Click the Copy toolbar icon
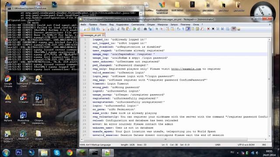This screenshot has height=157, width=280. coord(123,29)
